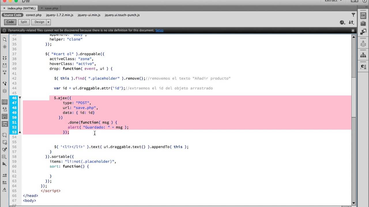Open Move or Convert CSS icon
Viewport: 369px width, 207px height.
coord(5,164)
